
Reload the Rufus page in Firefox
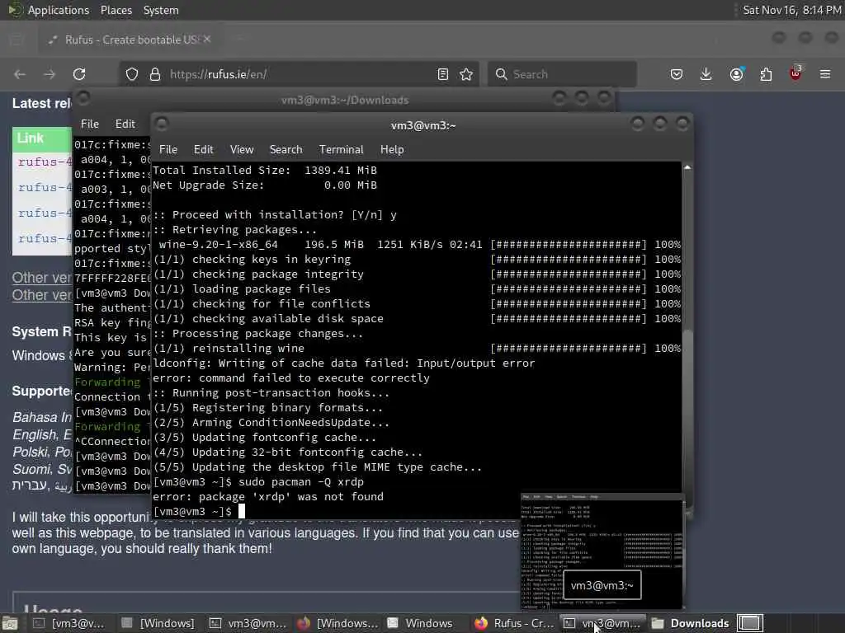79,74
